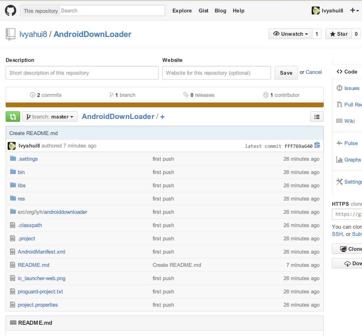Image resolution: width=362 pixels, height=336 pixels.
Task: Open the fff769a640 commit hash
Action: point(298,146)
